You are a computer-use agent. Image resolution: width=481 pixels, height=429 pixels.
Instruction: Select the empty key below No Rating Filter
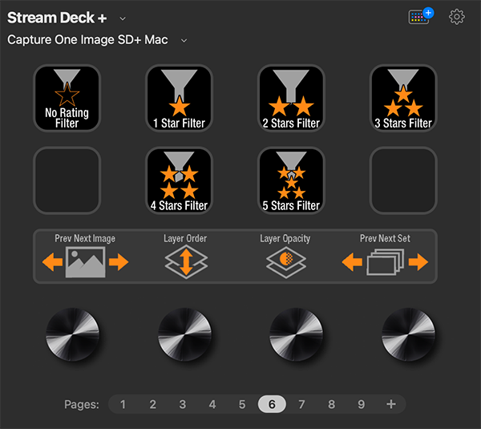pyautogui.click(x=67, y=180)
